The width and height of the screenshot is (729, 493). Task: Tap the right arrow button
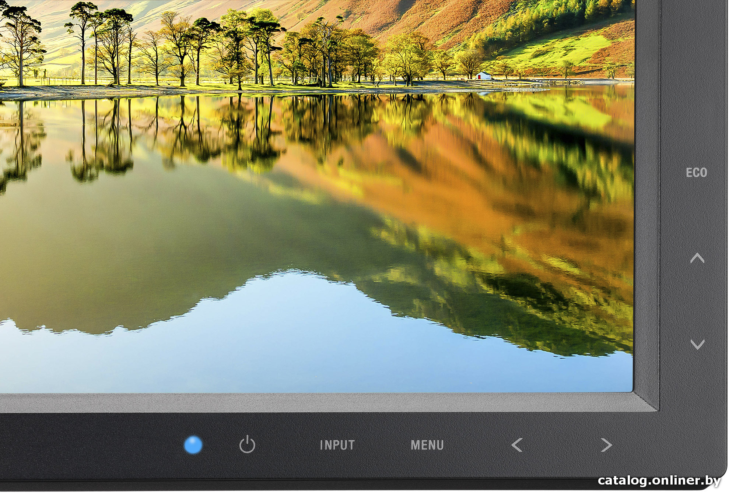(x=606, y=445)
